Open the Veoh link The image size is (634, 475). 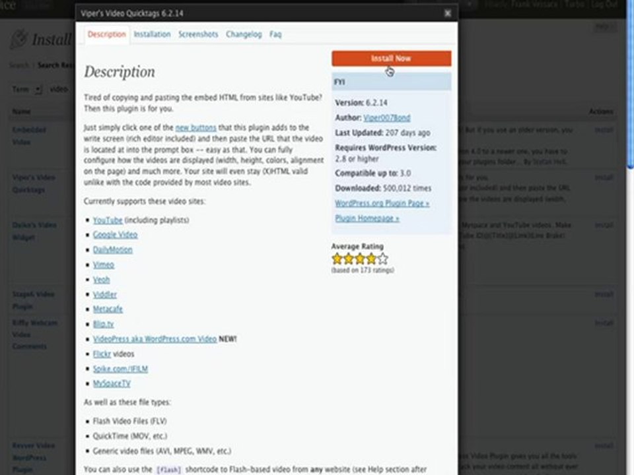coord(101,280)
